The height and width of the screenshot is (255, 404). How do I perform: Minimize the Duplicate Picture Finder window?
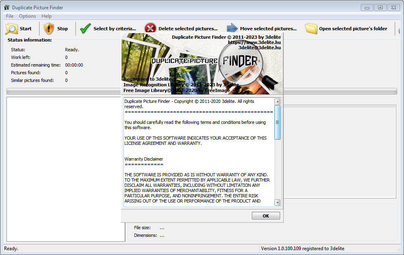(367, 8)
